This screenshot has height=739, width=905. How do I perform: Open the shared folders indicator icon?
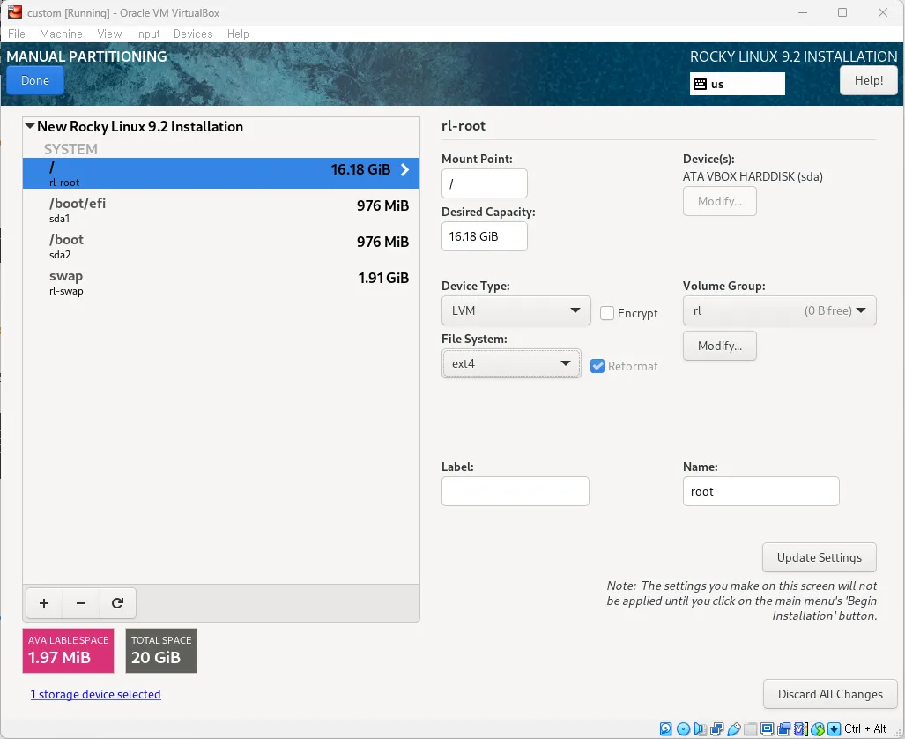750,728
